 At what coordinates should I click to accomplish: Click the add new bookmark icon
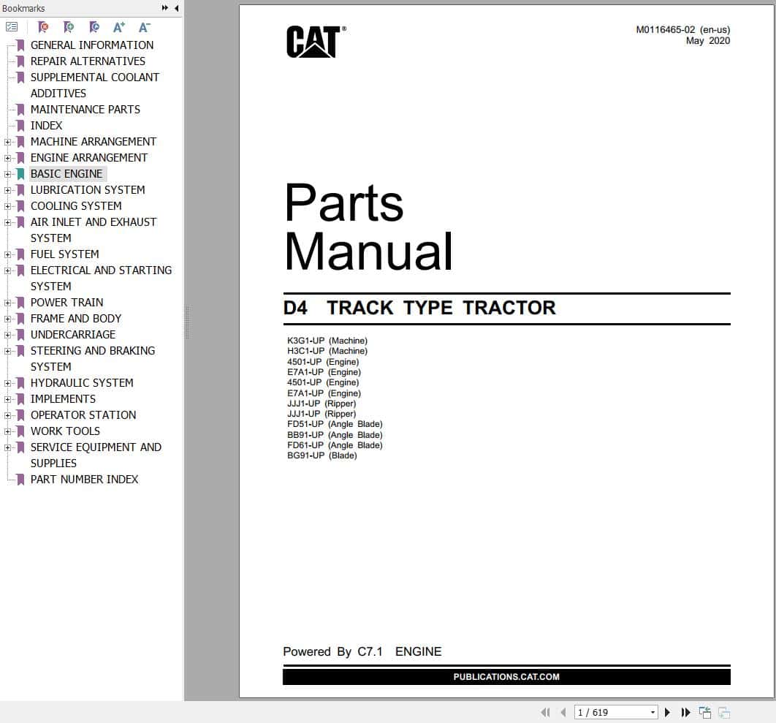click(x=69, y=27)
